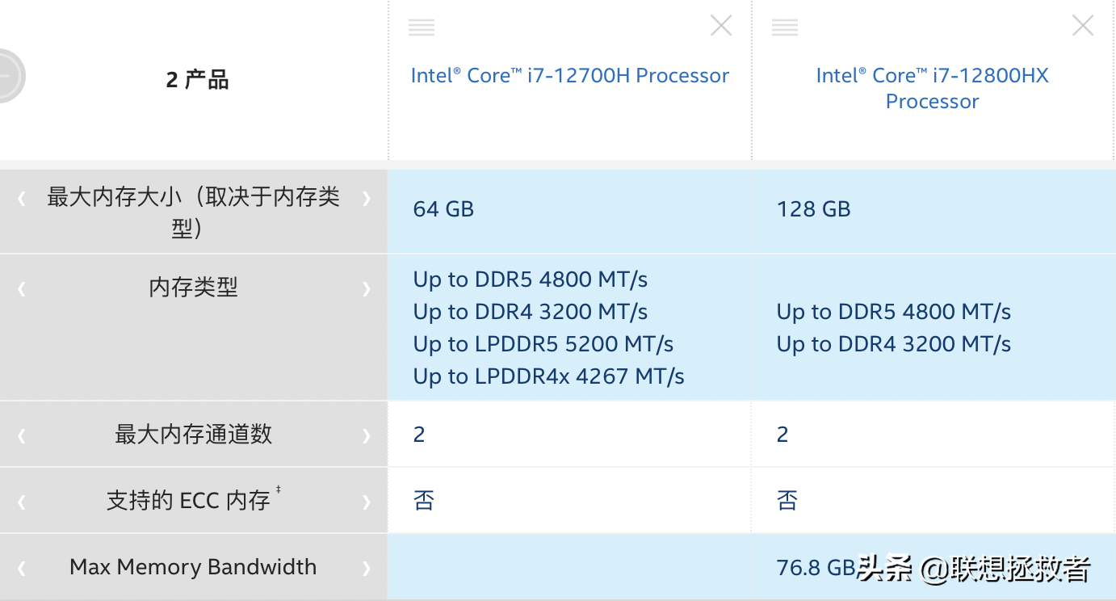Click left arrow on 最大内存通道数 row

pyautogui.click(x=22, y=435)
